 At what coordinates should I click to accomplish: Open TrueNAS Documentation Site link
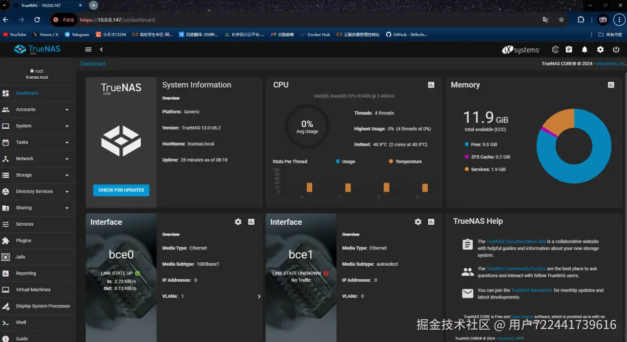click(516, 242)
